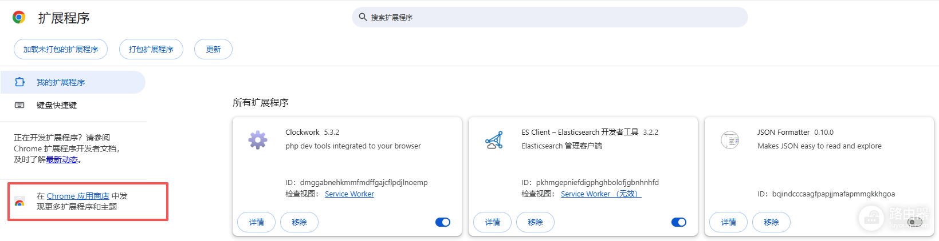
Task: Click the Chrome Web Store rainbow icon
Action: point(19,202)
